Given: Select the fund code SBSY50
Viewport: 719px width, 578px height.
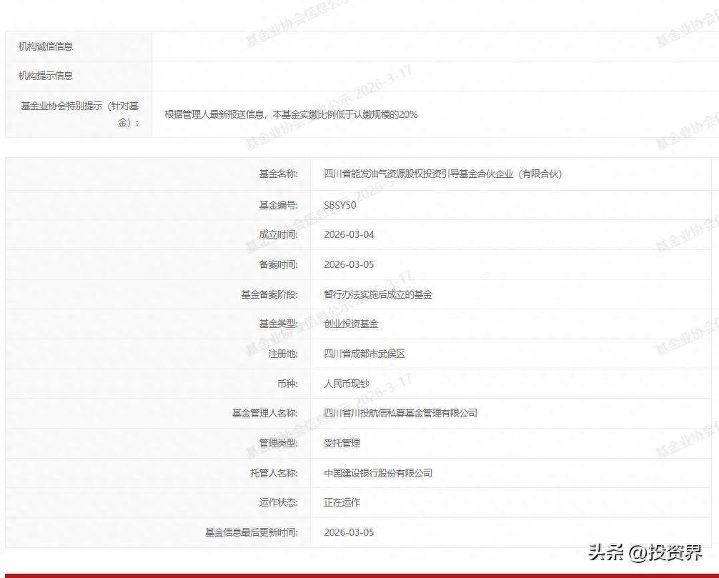Looking at the screenshot, I should [x=339, y=205].
